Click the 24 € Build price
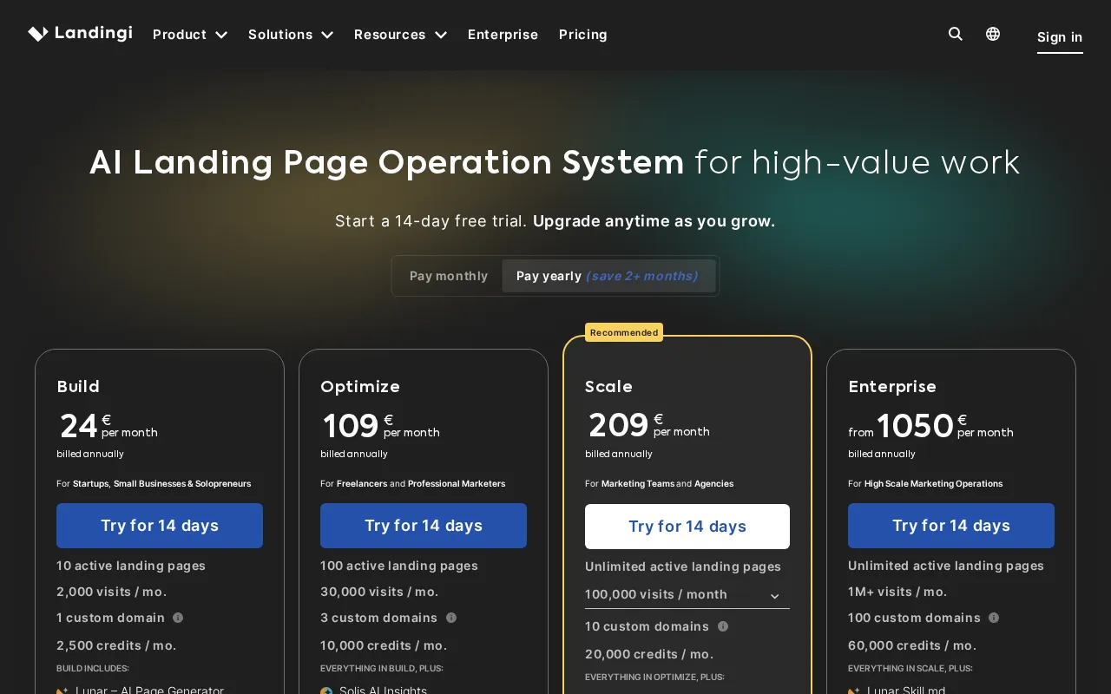The width and height of the screenshot is (1111, 694). [x=108, y=426]
